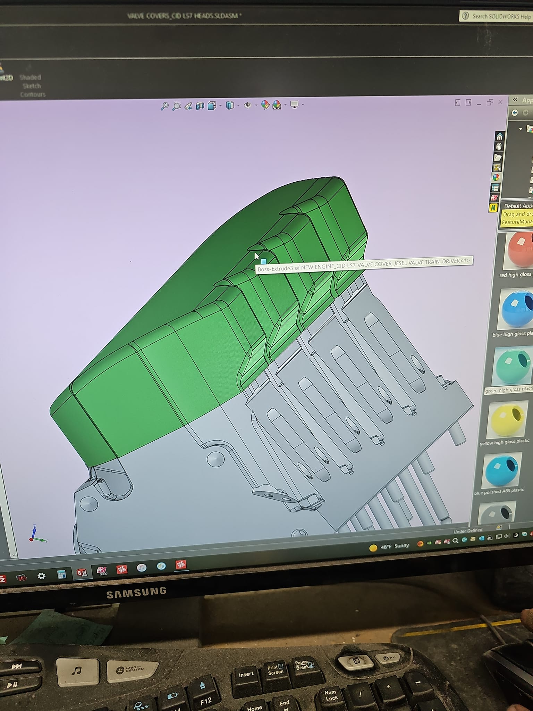Open the music app taskbar icon

[141, 568]
